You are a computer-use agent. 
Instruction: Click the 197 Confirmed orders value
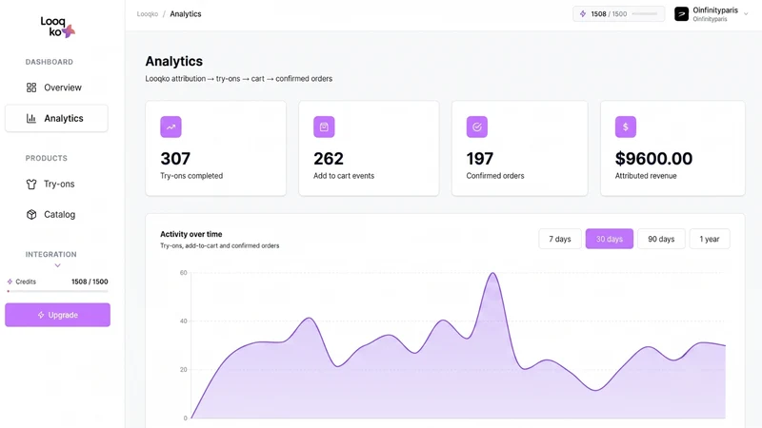480,159
